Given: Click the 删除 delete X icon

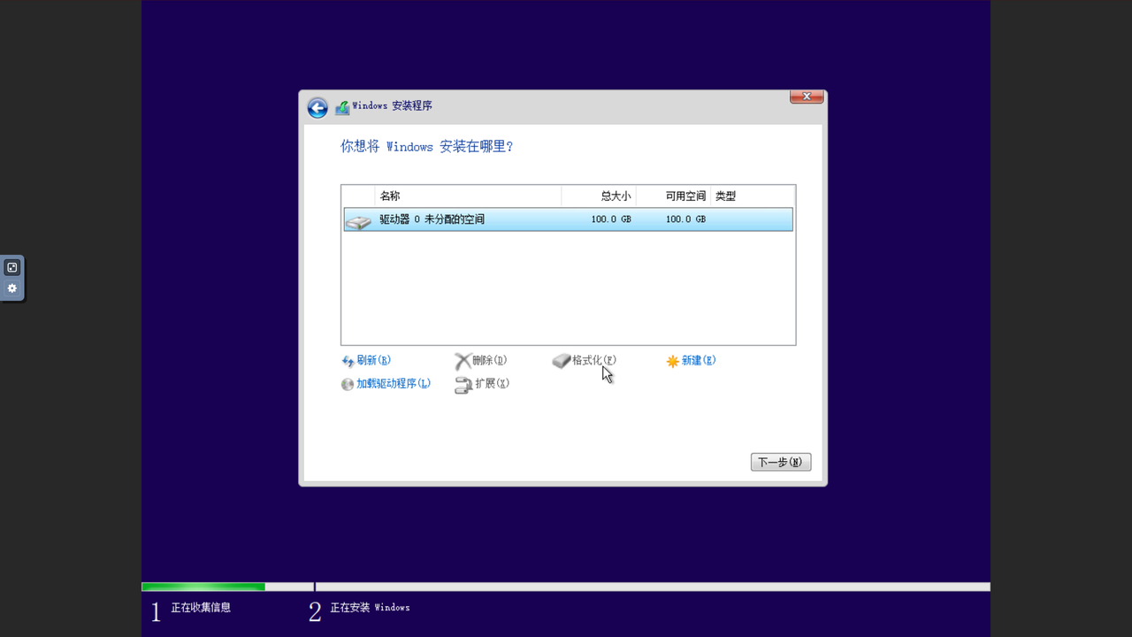Looking at the screenshot, I should [463, 361].
